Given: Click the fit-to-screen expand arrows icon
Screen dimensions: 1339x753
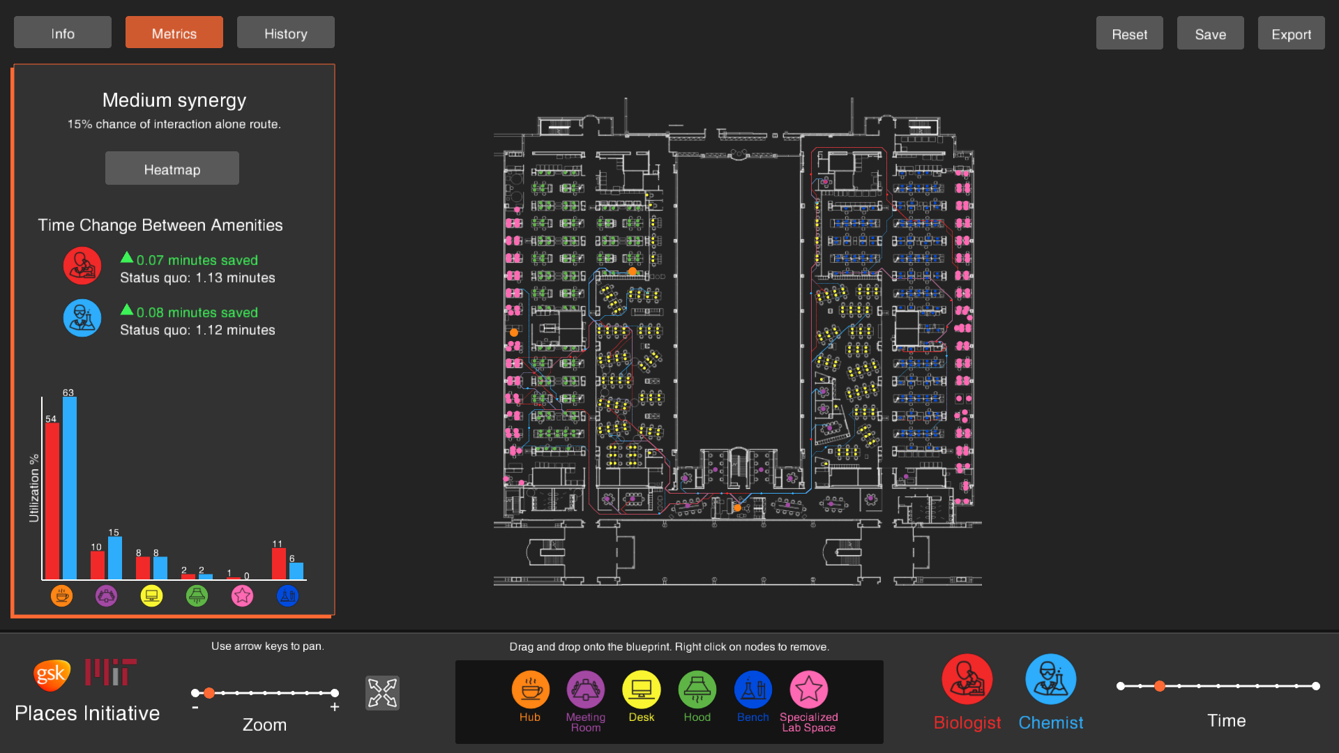Looking at the screenshot, I should click(382, 693).
